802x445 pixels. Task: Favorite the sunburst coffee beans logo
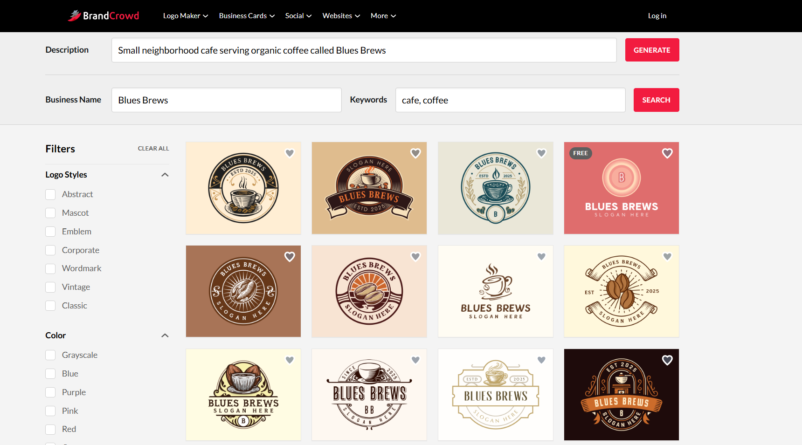415,257
